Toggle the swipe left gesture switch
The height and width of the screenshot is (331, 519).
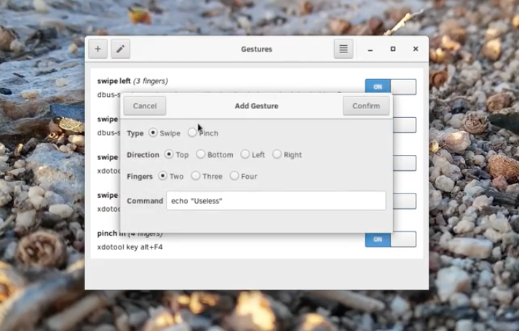click(390, 87)
